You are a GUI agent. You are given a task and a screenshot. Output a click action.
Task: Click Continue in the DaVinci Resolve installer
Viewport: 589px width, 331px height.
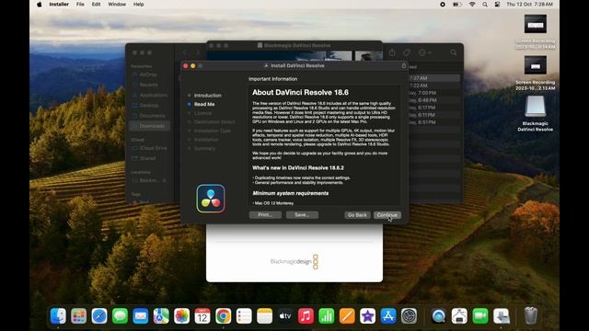pos(387,215)
